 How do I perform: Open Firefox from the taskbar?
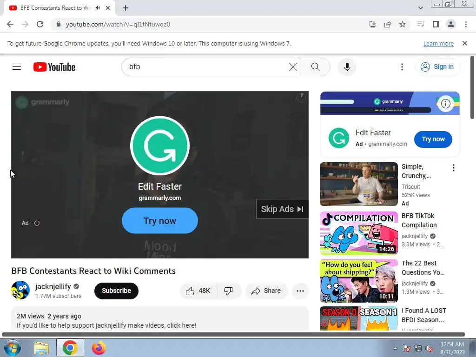(99, 348)
